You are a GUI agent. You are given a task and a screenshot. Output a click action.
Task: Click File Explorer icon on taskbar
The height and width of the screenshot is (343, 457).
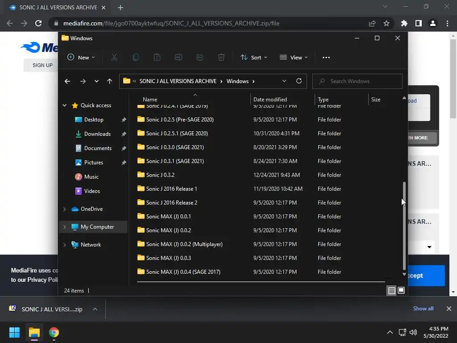[x=34, y=332]
